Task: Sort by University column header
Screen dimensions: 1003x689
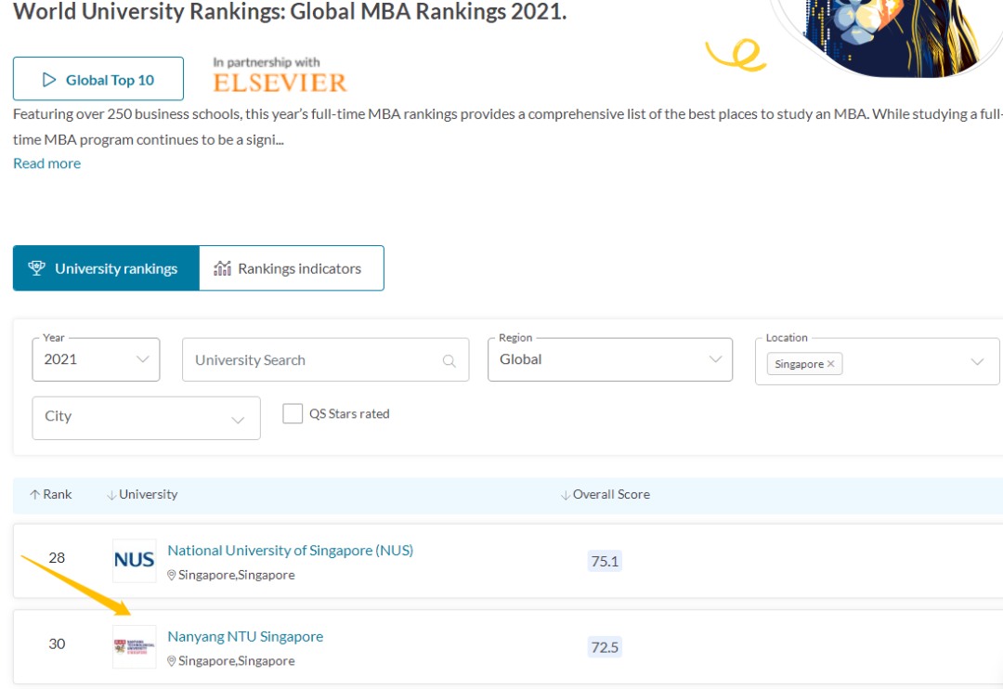Action: pyautogui.click(x=142, y=495)
